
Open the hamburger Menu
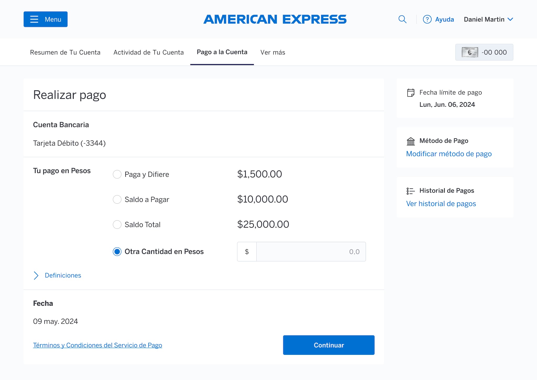click(45, 19)
